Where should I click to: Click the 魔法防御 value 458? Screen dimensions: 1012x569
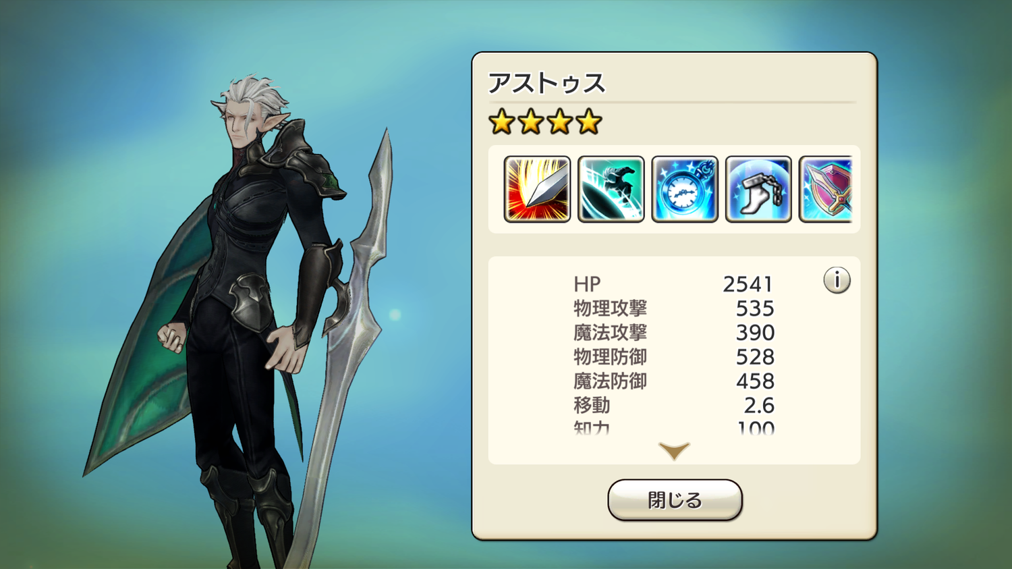click(x=755, y=381)
